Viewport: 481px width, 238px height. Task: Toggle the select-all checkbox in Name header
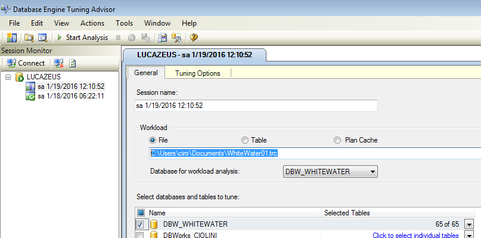point(141,212)
